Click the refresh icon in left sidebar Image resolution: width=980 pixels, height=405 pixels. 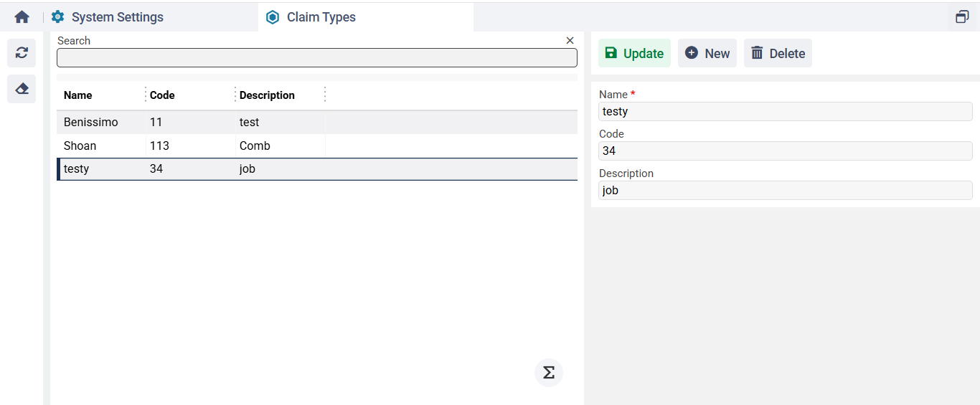pos(22,53)
